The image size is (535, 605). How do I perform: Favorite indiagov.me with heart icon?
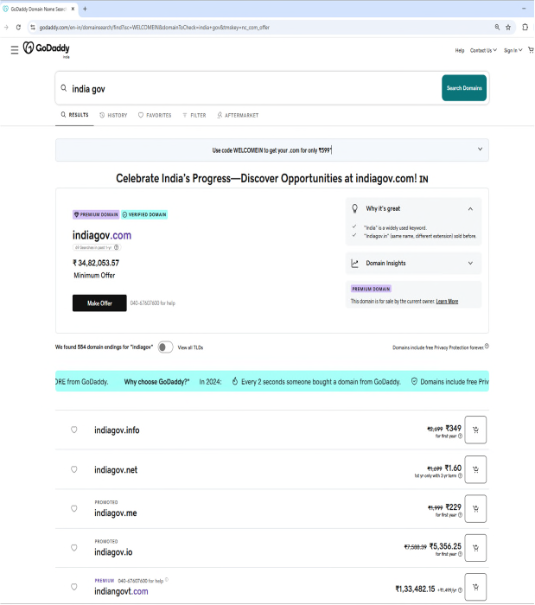point(74,508)
